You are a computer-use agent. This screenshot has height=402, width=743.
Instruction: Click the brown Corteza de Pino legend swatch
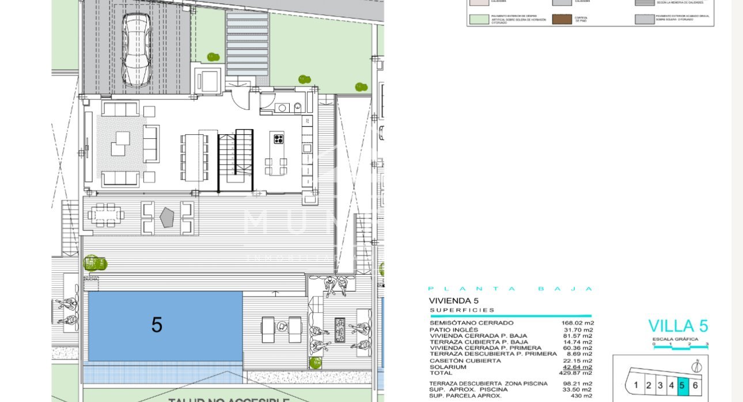coord(562,19)
